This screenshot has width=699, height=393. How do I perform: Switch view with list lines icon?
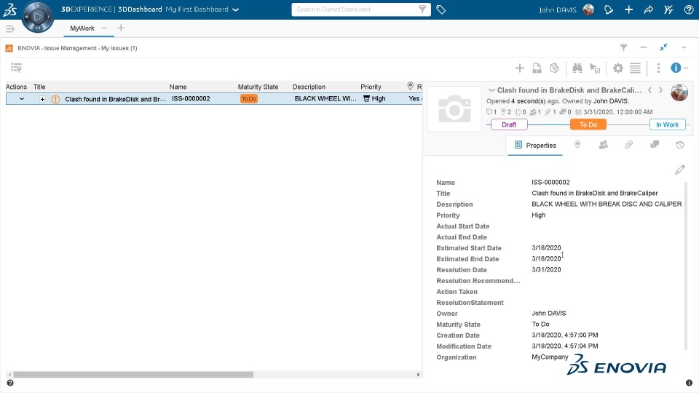pyautogui.click(x=635, y=68)
